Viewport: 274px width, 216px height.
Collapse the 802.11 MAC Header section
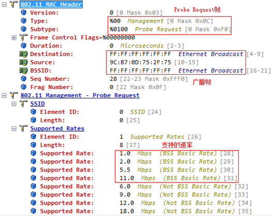(x=4, y=4)
